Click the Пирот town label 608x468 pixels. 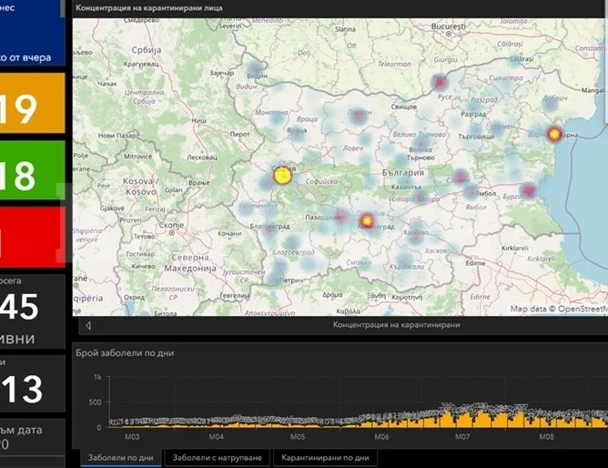click(239, 134)
